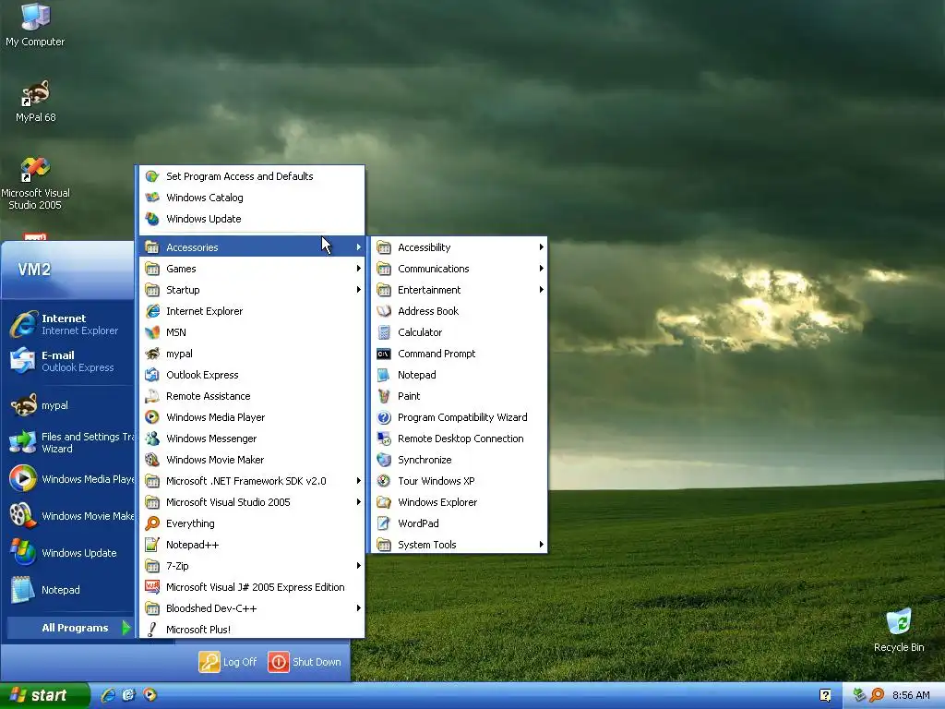Image resolution: width=945 pixels, height=709 pixels.
Task: Click All Programs in Start menu
Action: coord(70,628)
